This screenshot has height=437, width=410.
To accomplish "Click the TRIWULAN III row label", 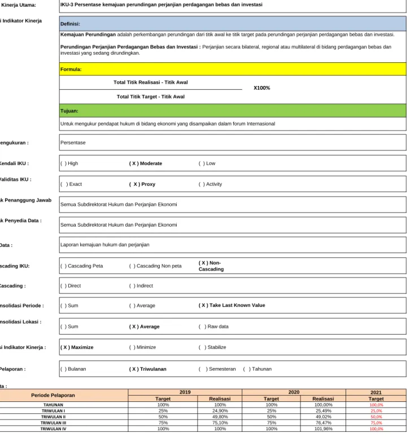I will 53,423.
